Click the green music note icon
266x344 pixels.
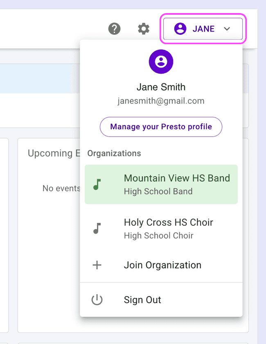[97, 184]
